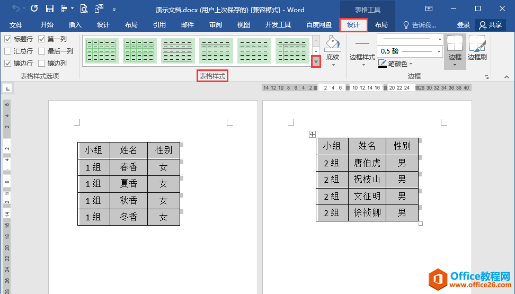Viewport: 515px width, 294px height.
Task: Open the 百度网盘 tab
Action: (x=318, y=25)
